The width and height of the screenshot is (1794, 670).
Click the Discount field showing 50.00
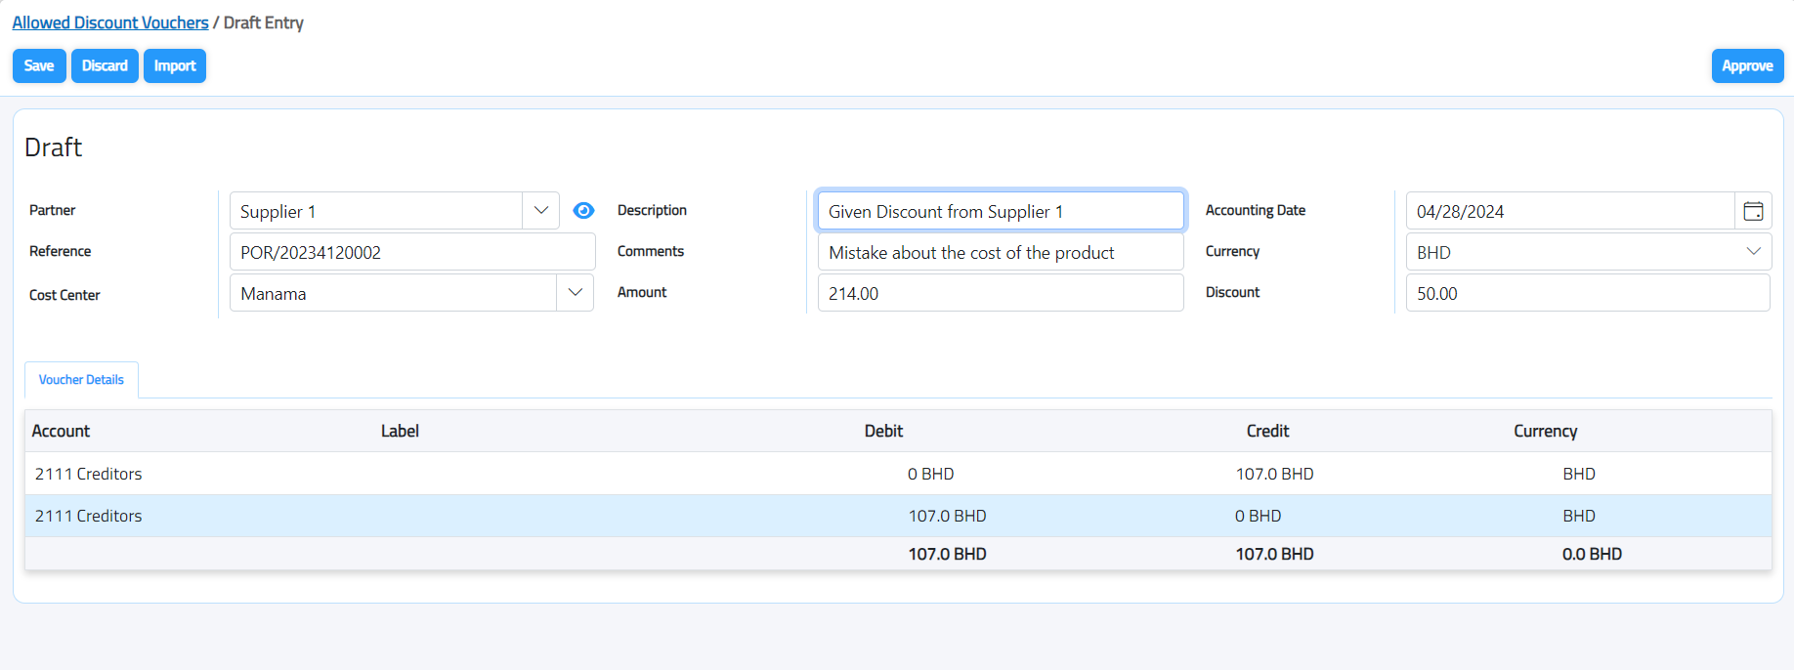pos(1587,293)
